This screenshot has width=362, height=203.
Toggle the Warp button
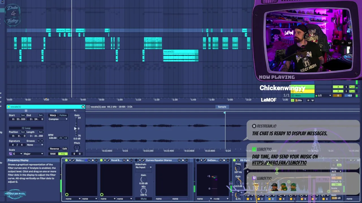pyautogui.click(x=53, y=115)
